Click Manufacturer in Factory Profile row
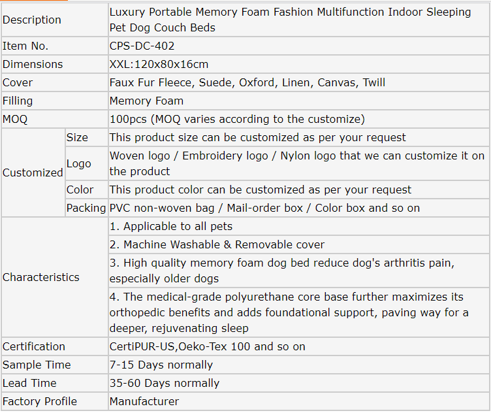491x413 pixels. tap(144, 401)
